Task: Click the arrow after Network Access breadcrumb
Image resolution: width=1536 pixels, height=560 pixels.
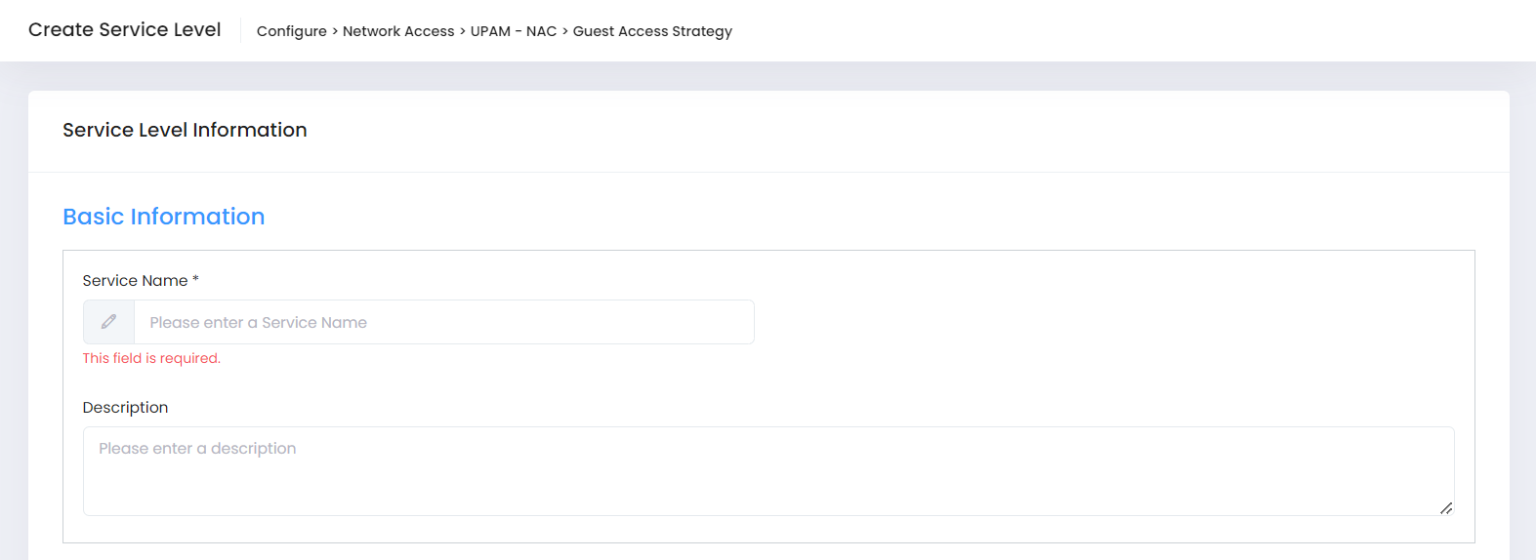Action: [x=463, y=31]
